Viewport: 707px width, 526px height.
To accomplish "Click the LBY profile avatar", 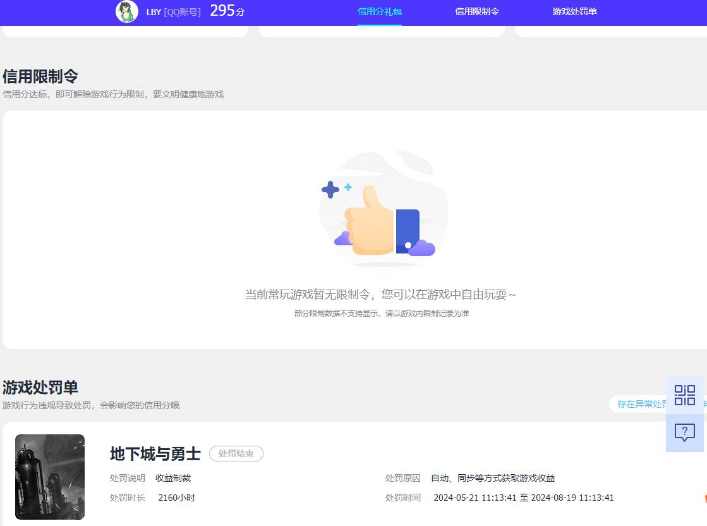I will pos(126,11).
